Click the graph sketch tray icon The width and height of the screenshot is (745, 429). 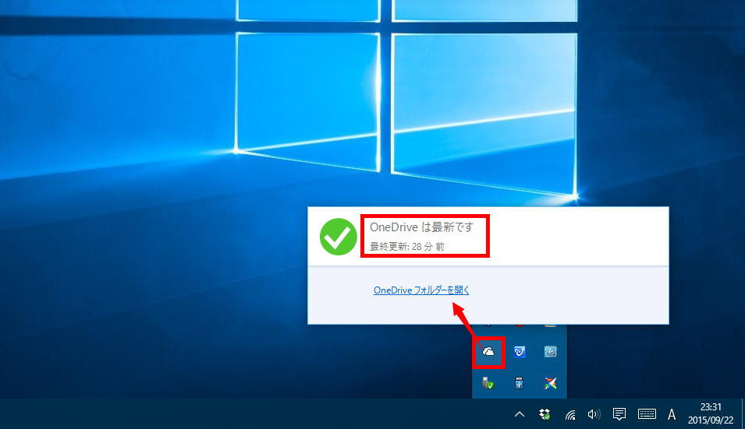pyautogui.click(x=550, y=352)
